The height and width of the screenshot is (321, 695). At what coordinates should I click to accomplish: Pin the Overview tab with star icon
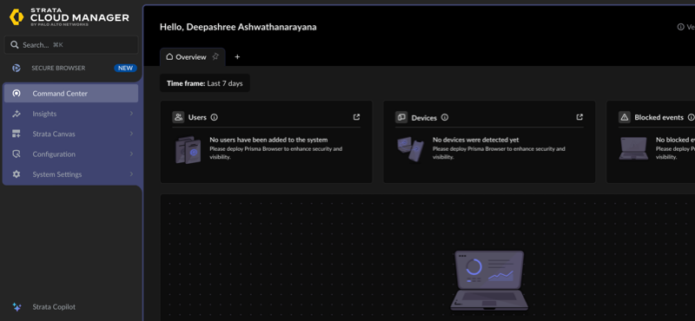click(215, 56)
